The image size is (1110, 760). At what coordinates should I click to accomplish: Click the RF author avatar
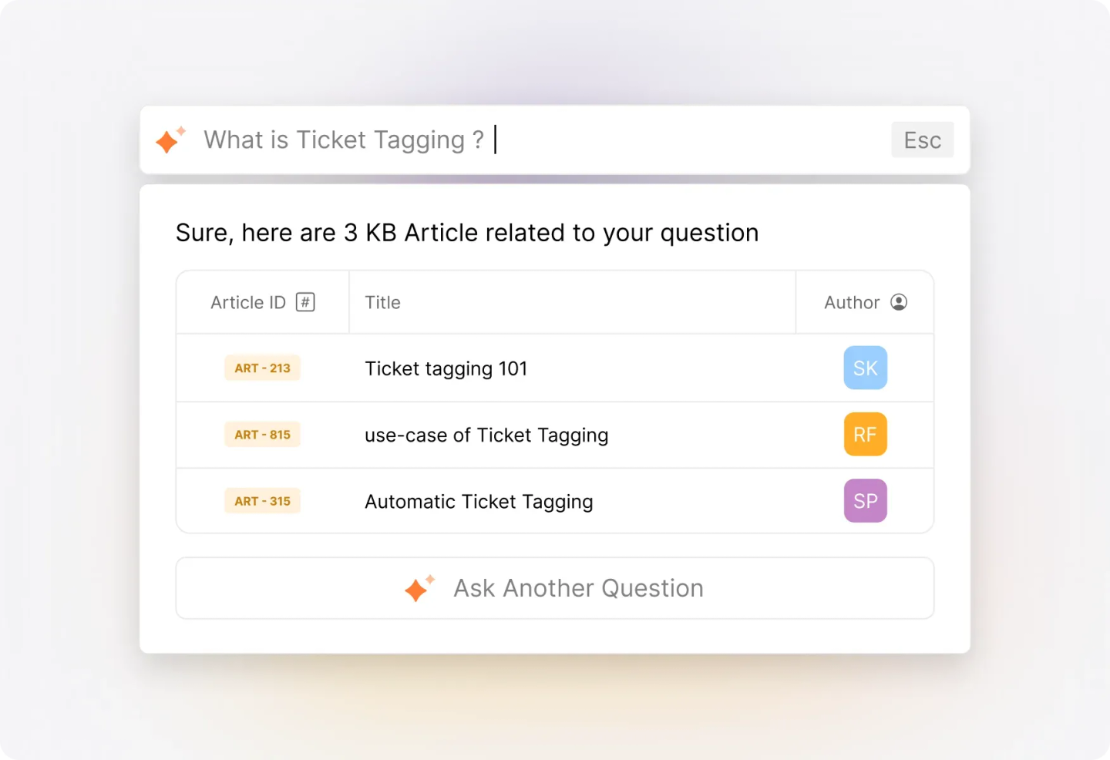(865, 434)
